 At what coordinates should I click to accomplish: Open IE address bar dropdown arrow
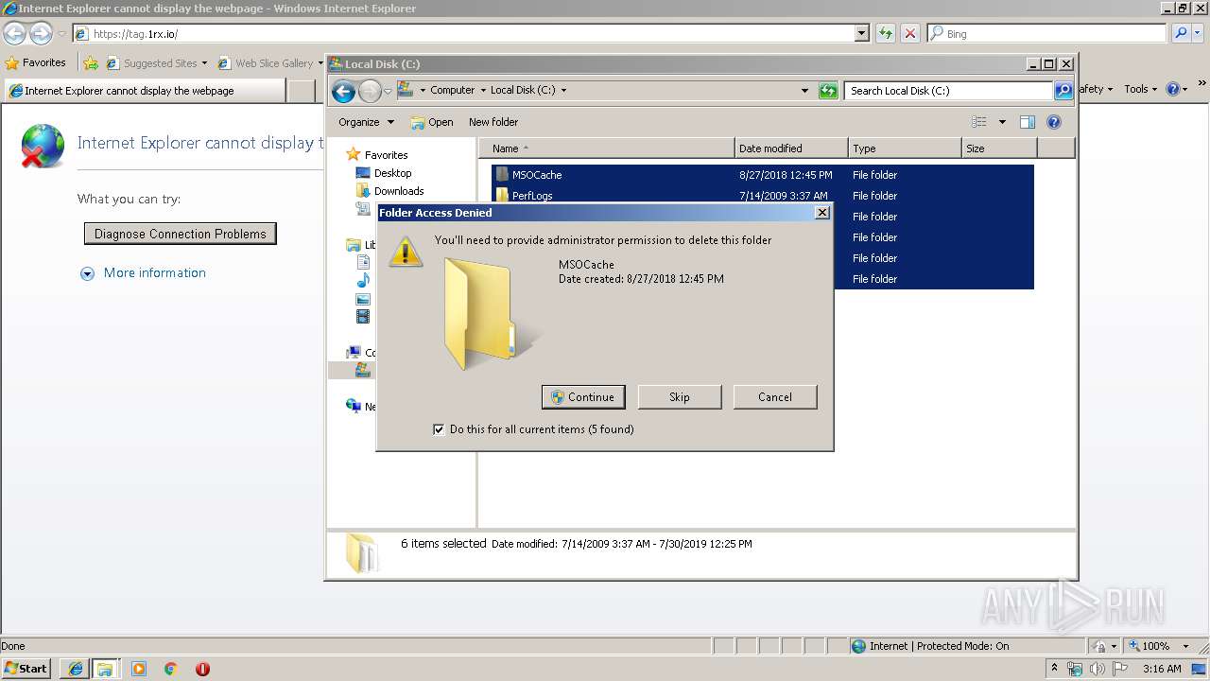861,34
